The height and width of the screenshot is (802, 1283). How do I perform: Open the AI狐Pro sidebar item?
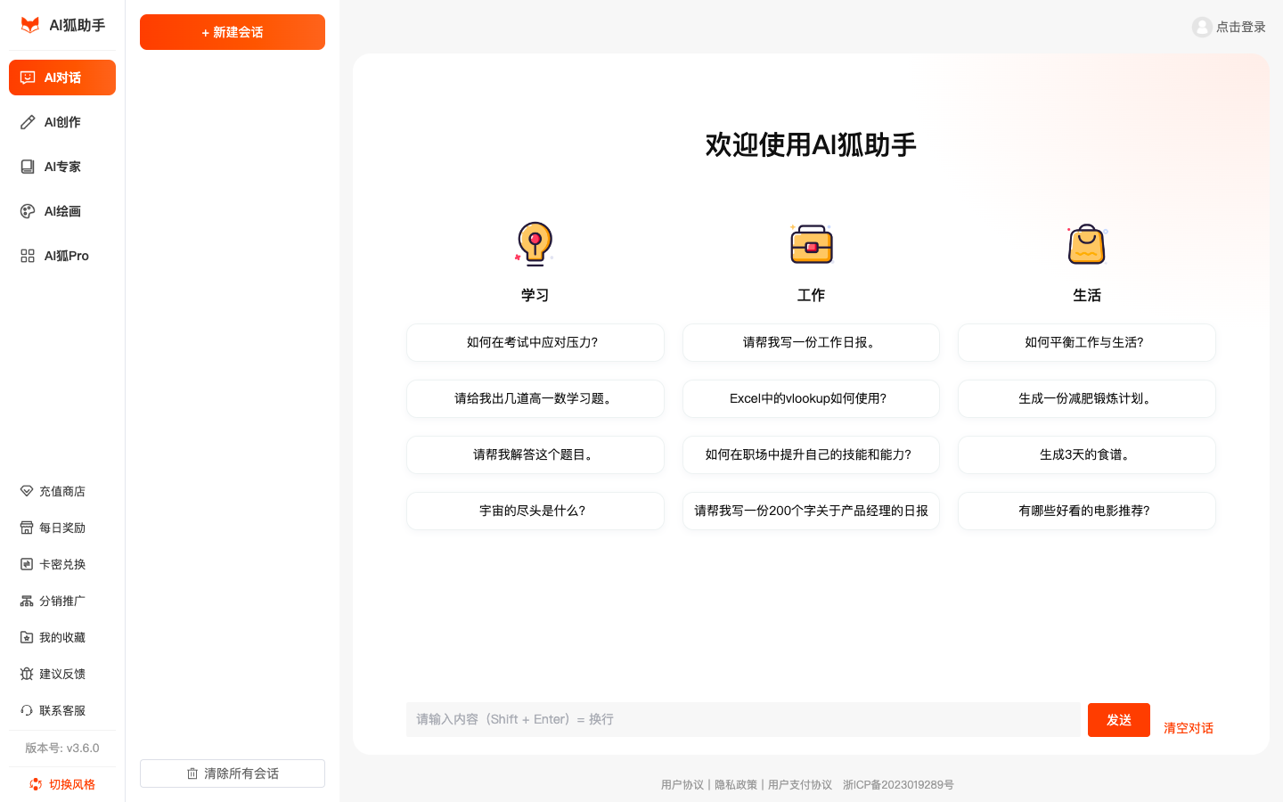[62, 256]
